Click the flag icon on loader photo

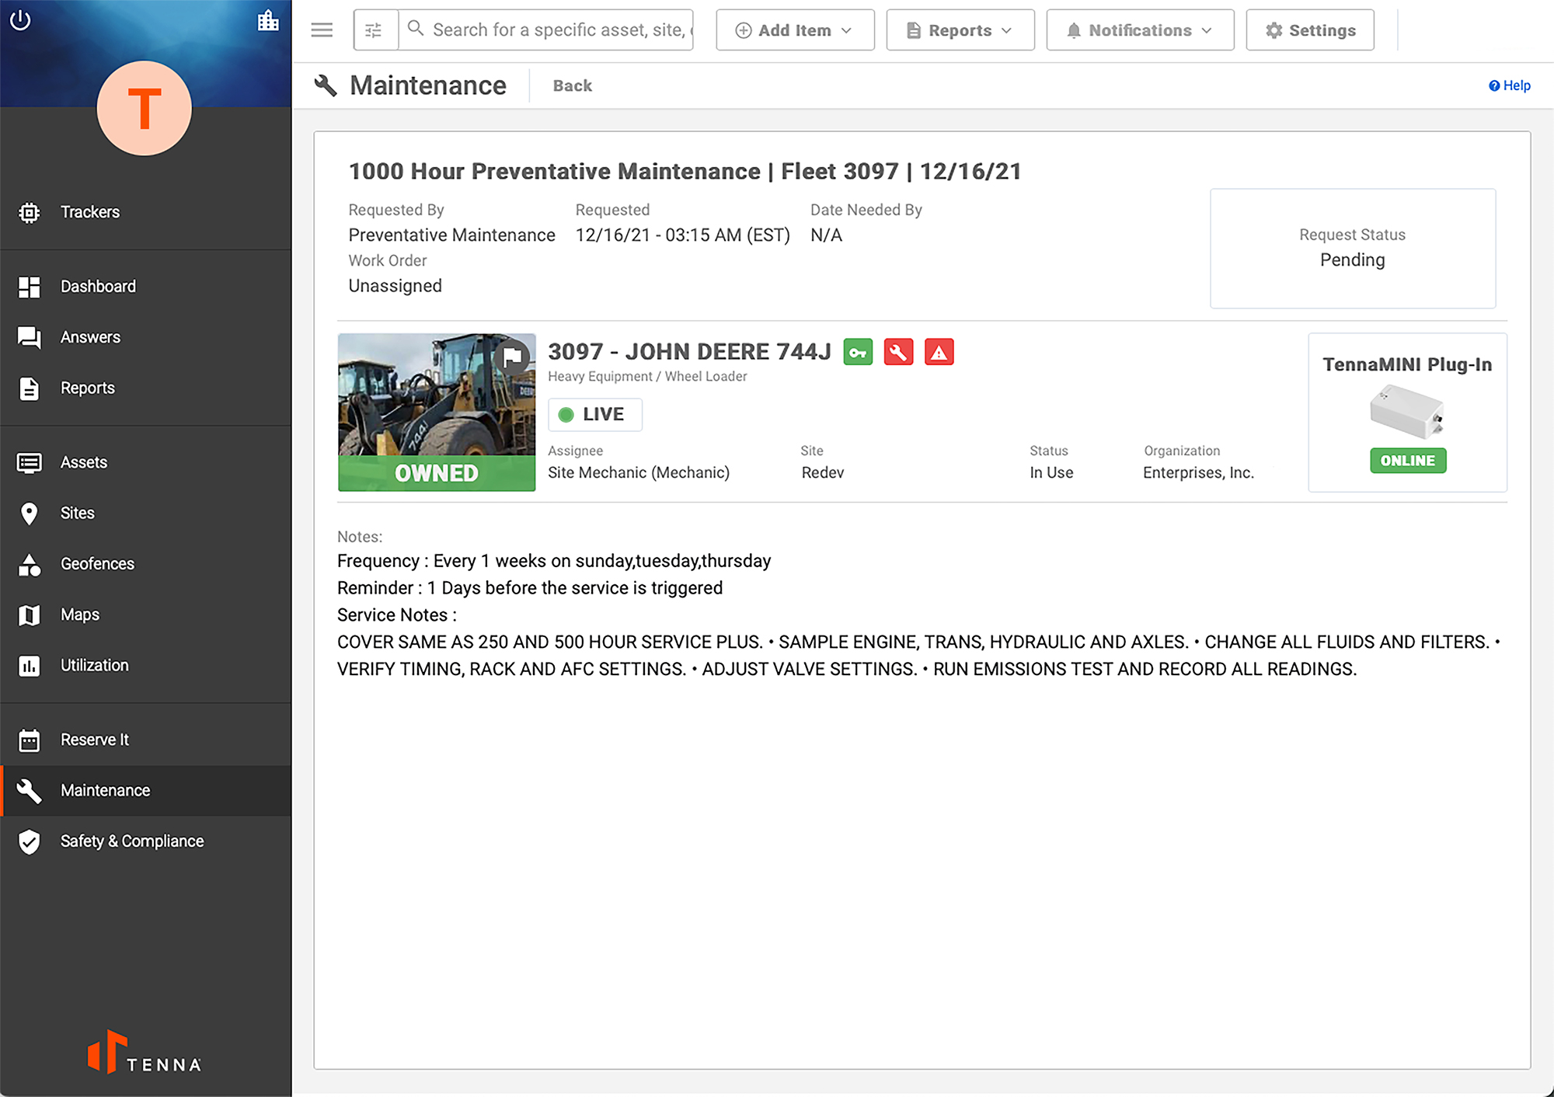pos(512,357)
